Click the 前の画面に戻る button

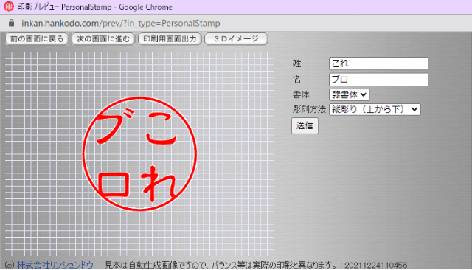coord(37,39)
